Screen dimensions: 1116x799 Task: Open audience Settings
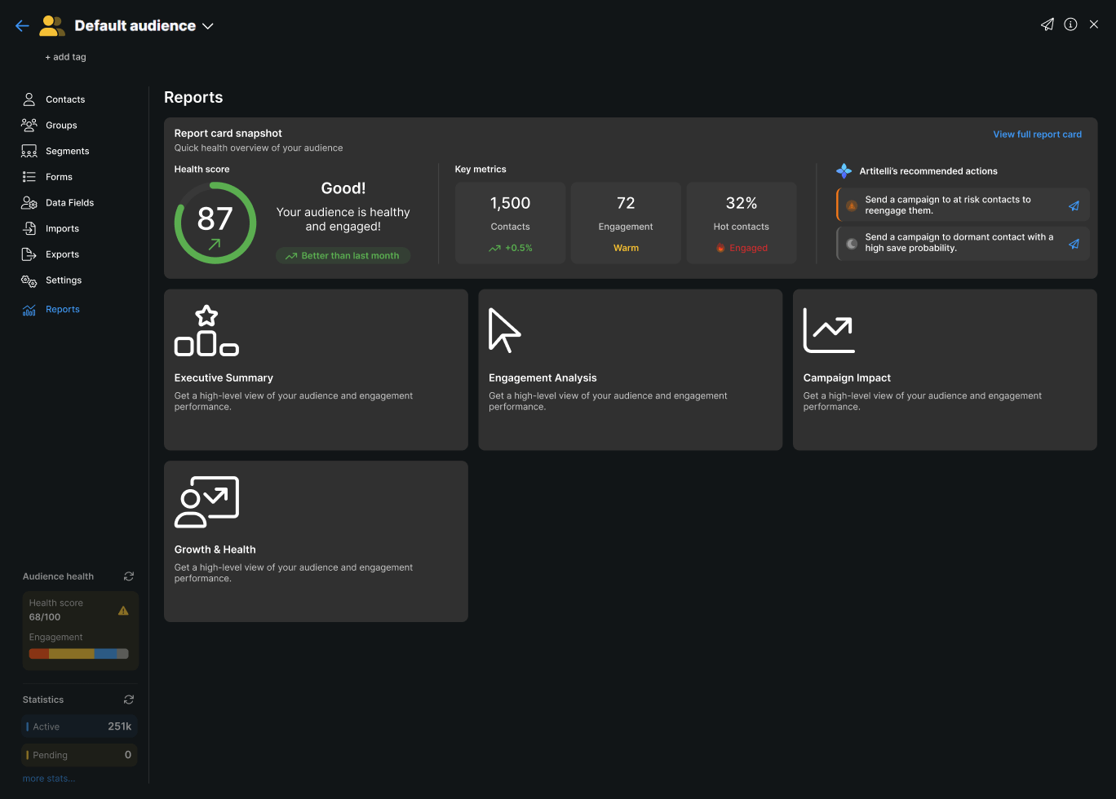pyautogui.click(x=64, y=280)
